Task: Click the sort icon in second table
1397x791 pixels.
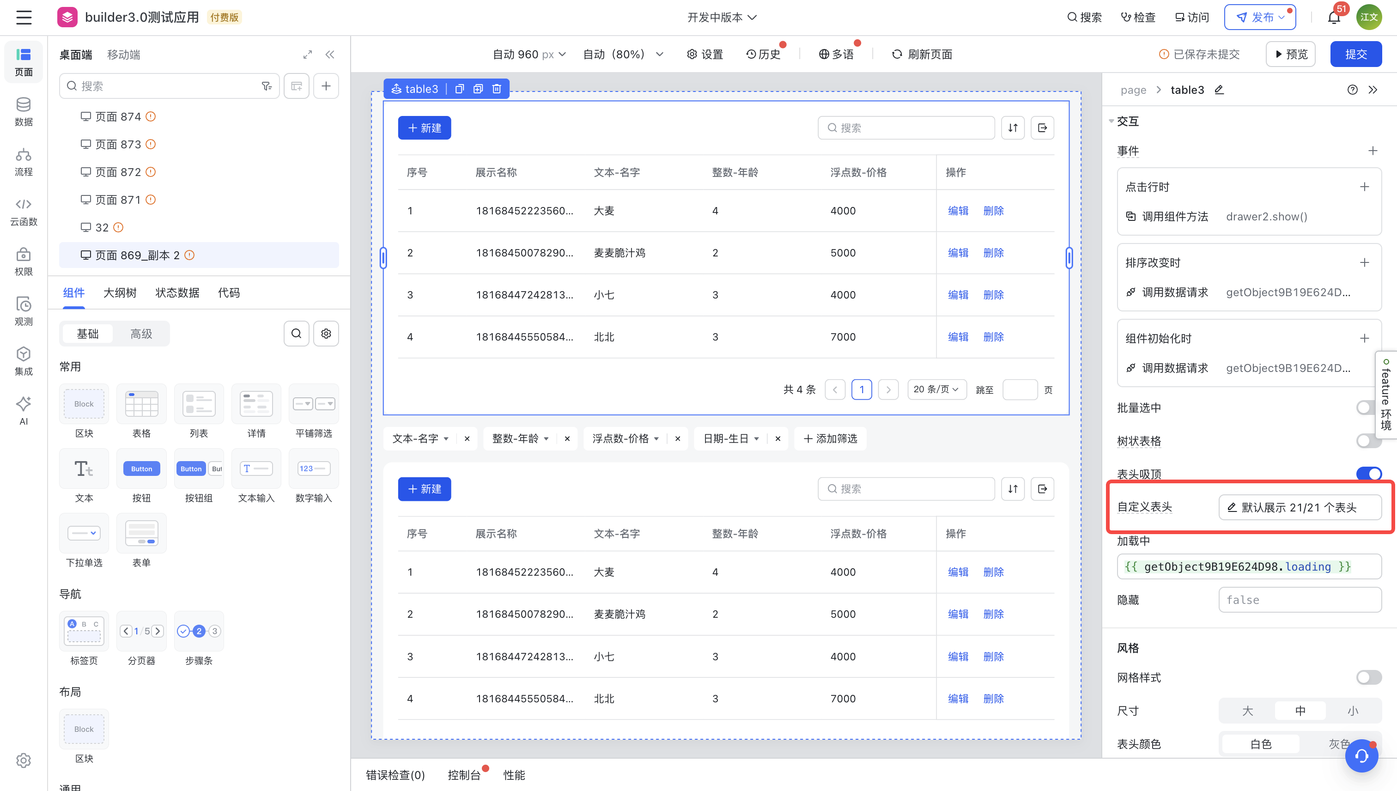Action: pos(1013,489)
